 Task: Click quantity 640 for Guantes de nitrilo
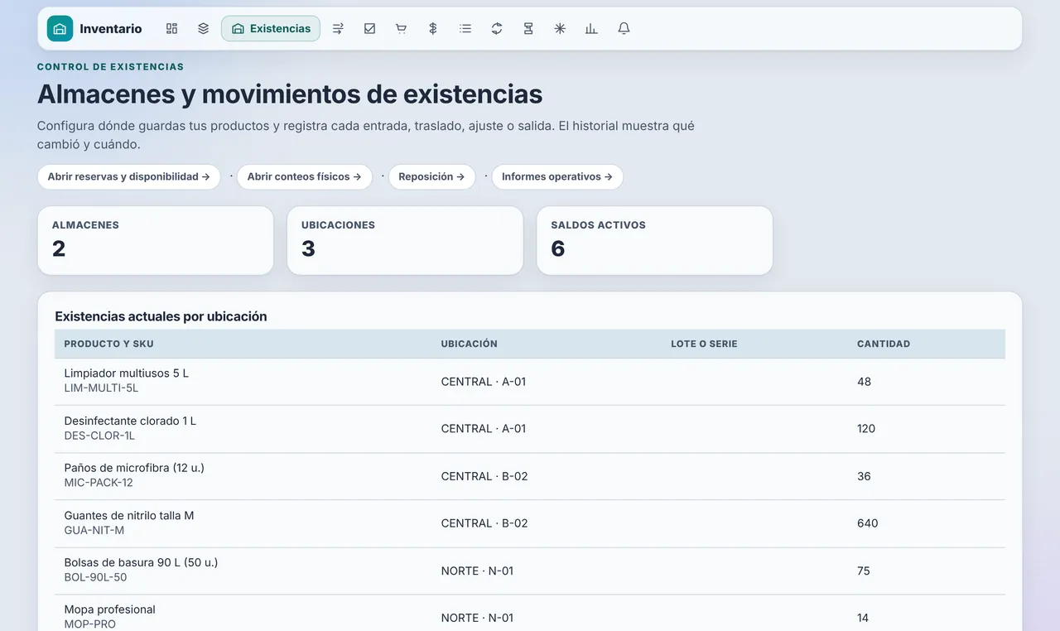pyautogui.click(x=868, y=523)
